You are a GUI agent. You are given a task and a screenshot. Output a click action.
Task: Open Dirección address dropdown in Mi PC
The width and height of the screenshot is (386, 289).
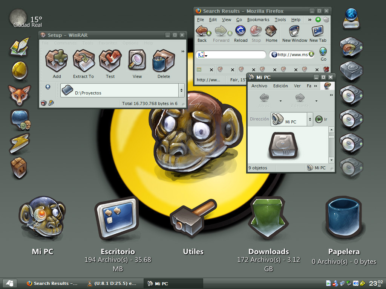point(310,119)
